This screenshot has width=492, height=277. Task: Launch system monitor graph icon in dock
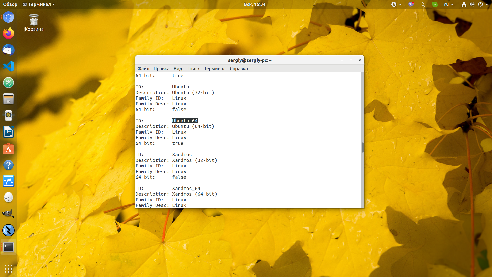point(8,181)
